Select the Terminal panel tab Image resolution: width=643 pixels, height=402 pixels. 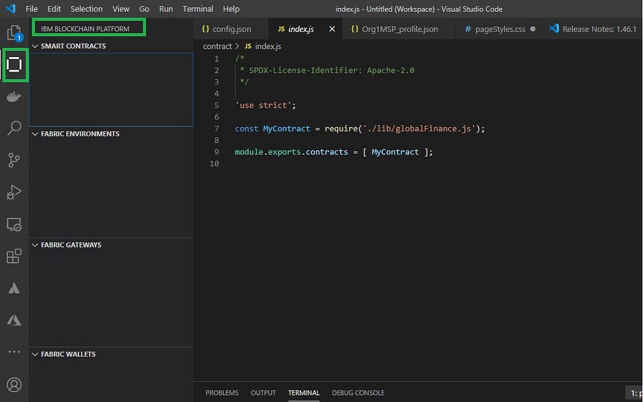point(304,393)
